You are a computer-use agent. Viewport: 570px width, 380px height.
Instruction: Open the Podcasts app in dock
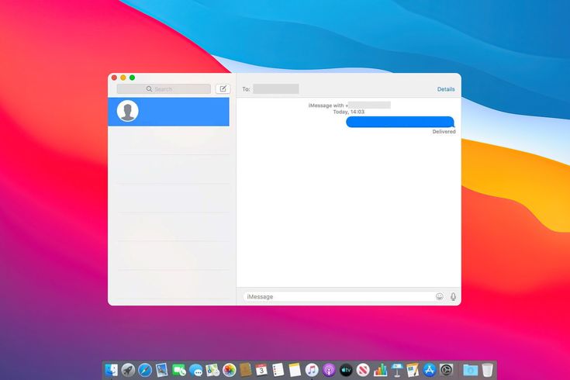click(329, 370)
